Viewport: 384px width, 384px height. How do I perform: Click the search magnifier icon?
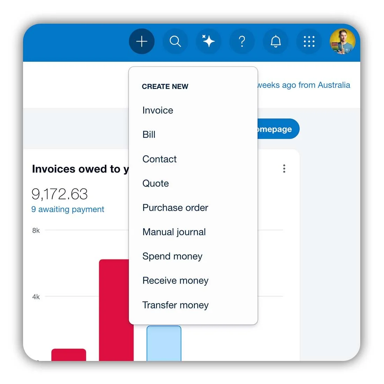pyautogui.click(x=175, y=41)
